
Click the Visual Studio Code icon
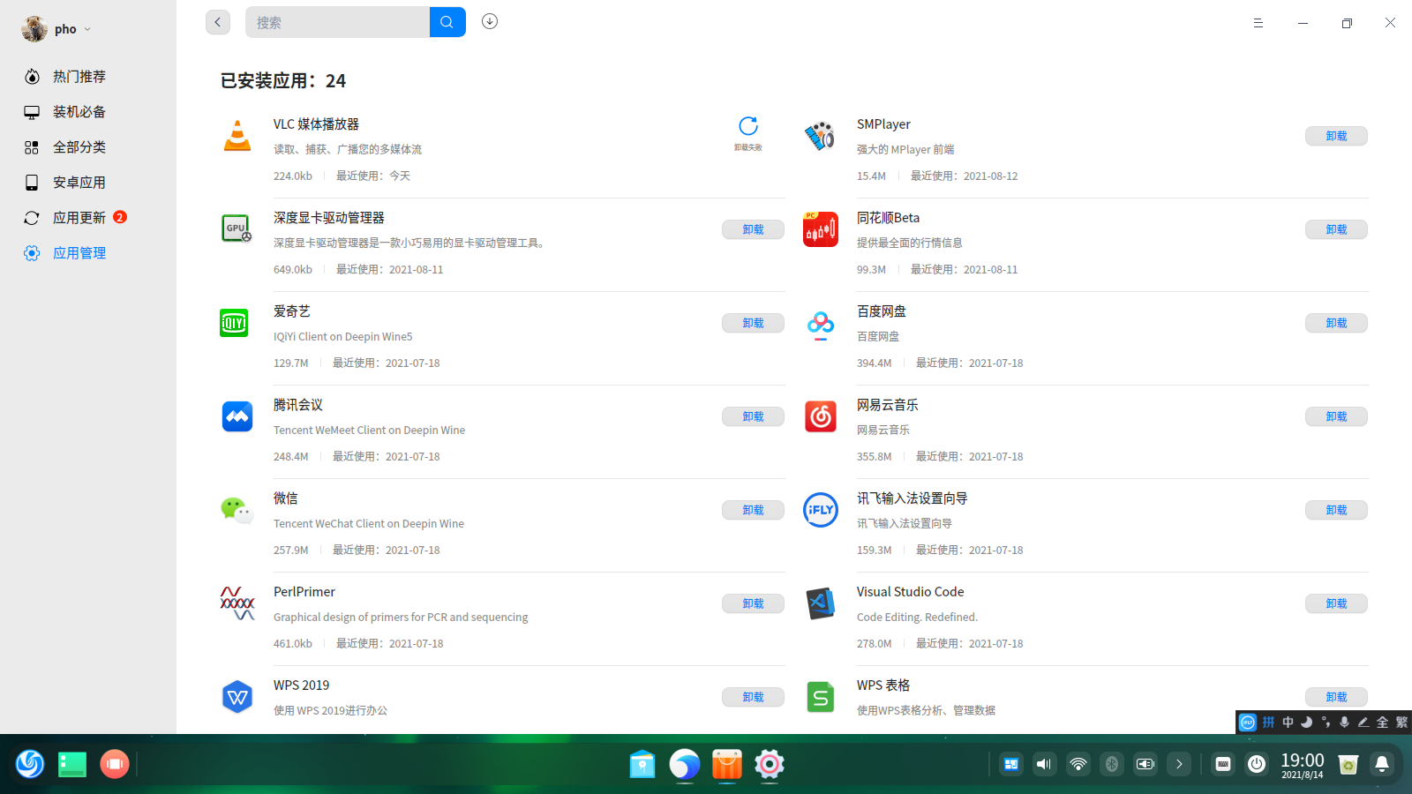tap(821, 603)
